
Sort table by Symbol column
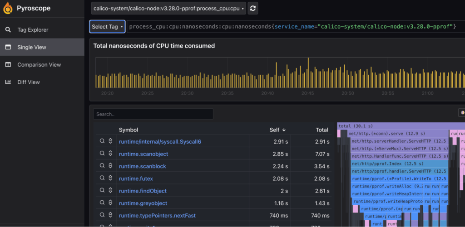pos(129,130)
